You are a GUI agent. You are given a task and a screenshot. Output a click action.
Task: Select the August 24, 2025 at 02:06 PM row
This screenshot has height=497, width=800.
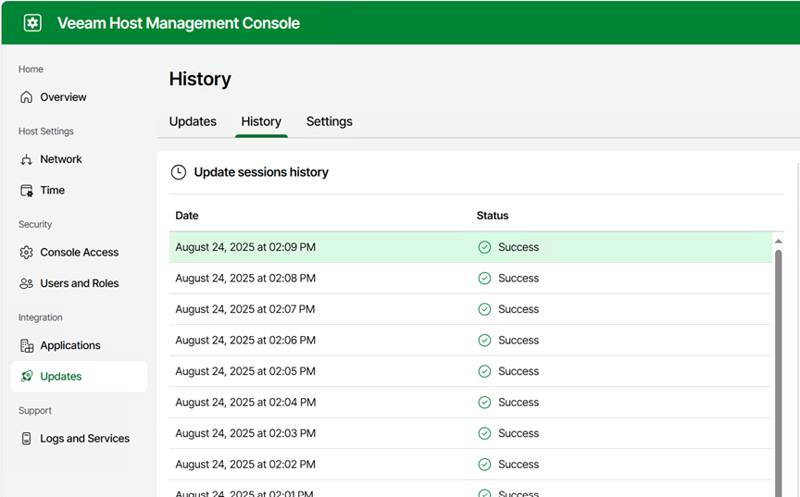click(471, 341)
